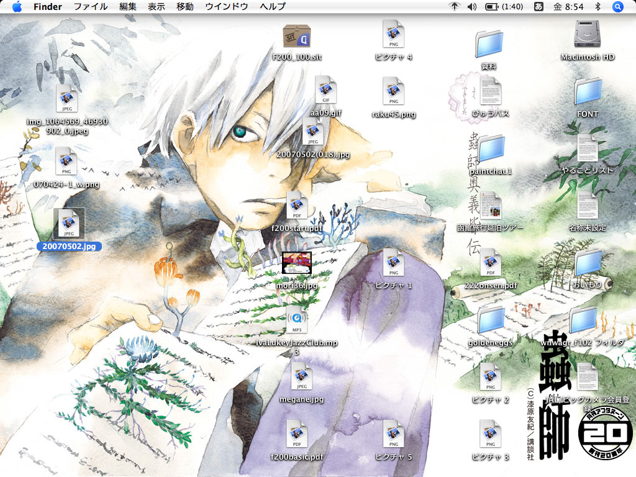Select the wnwagr_f102 フォルダ folder
Image resolution: width=636 pixels, height=477 pixels.
point(583,320)
